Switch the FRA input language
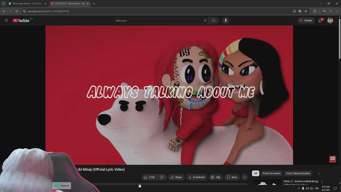The width and height of the screenshot is (341, 192). point(317,189)
